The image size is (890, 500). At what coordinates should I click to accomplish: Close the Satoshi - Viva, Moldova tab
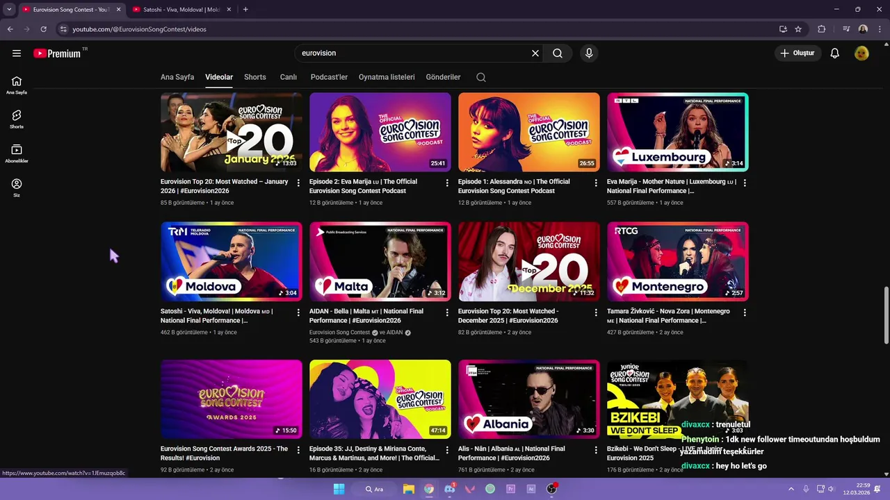tap(229, 9)
